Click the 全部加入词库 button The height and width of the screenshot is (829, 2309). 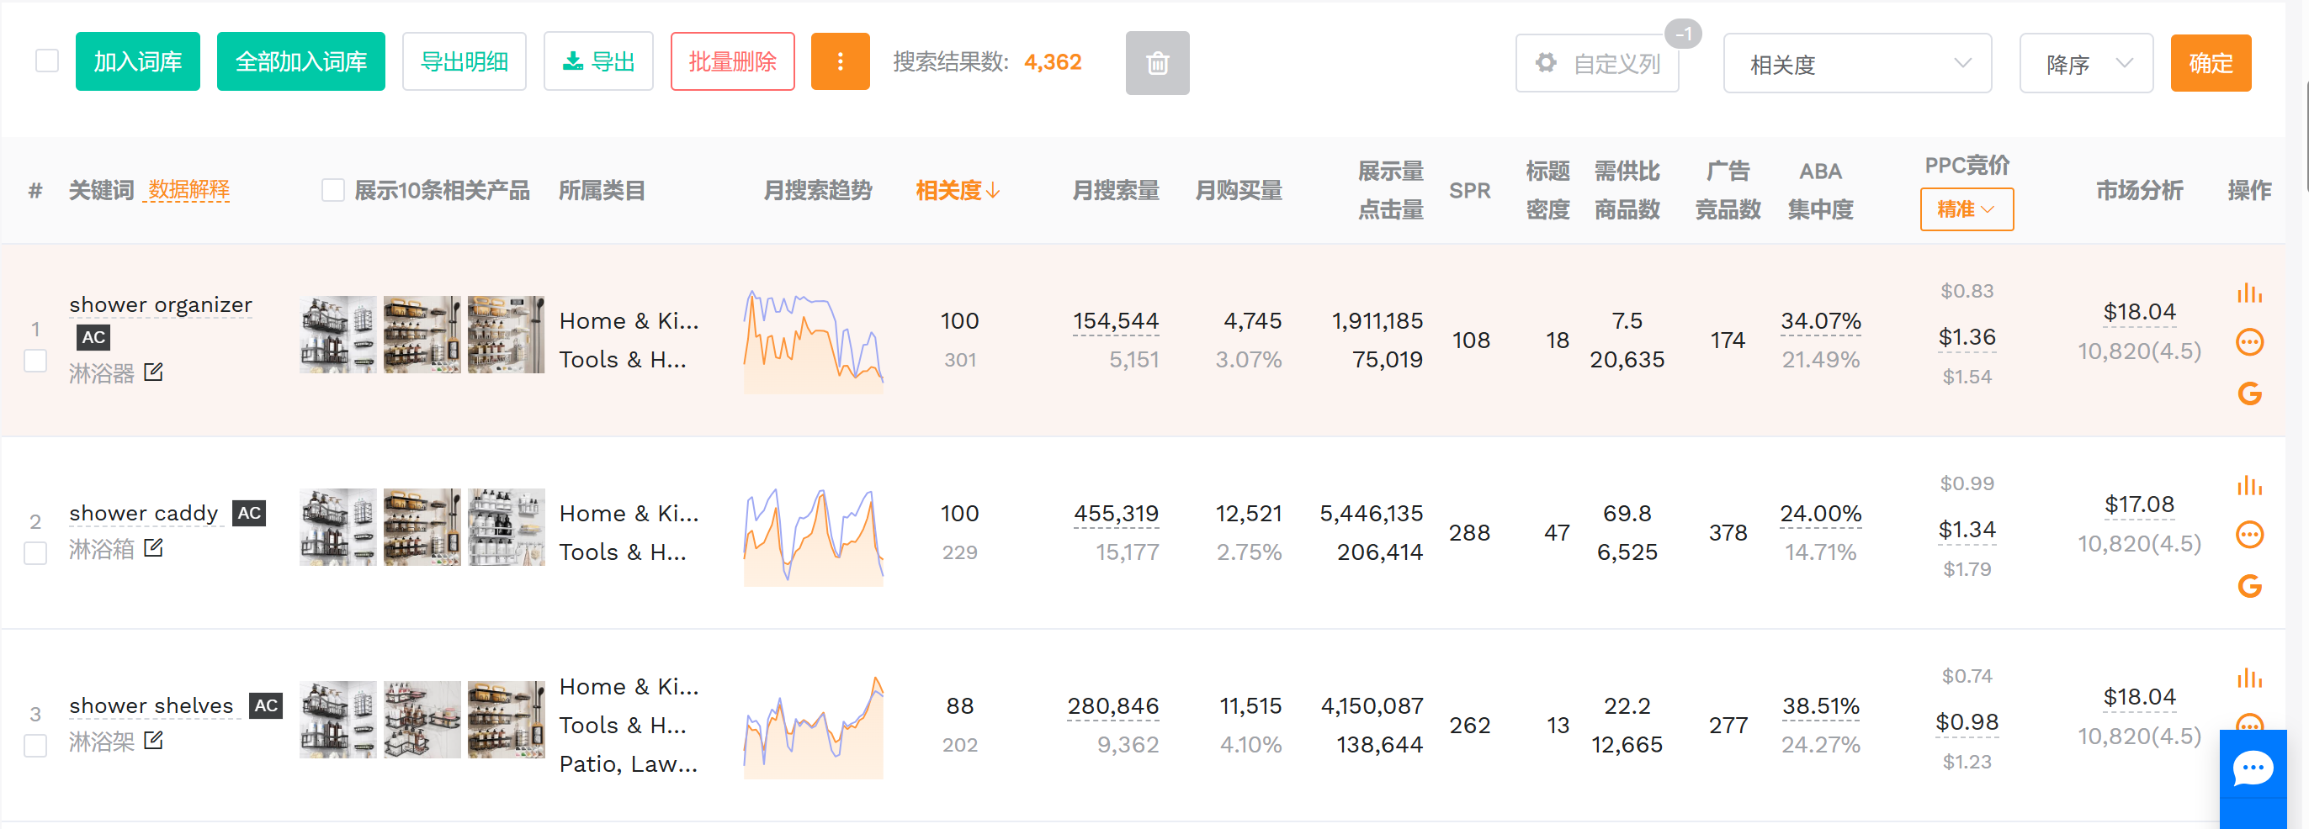point(300,61)
